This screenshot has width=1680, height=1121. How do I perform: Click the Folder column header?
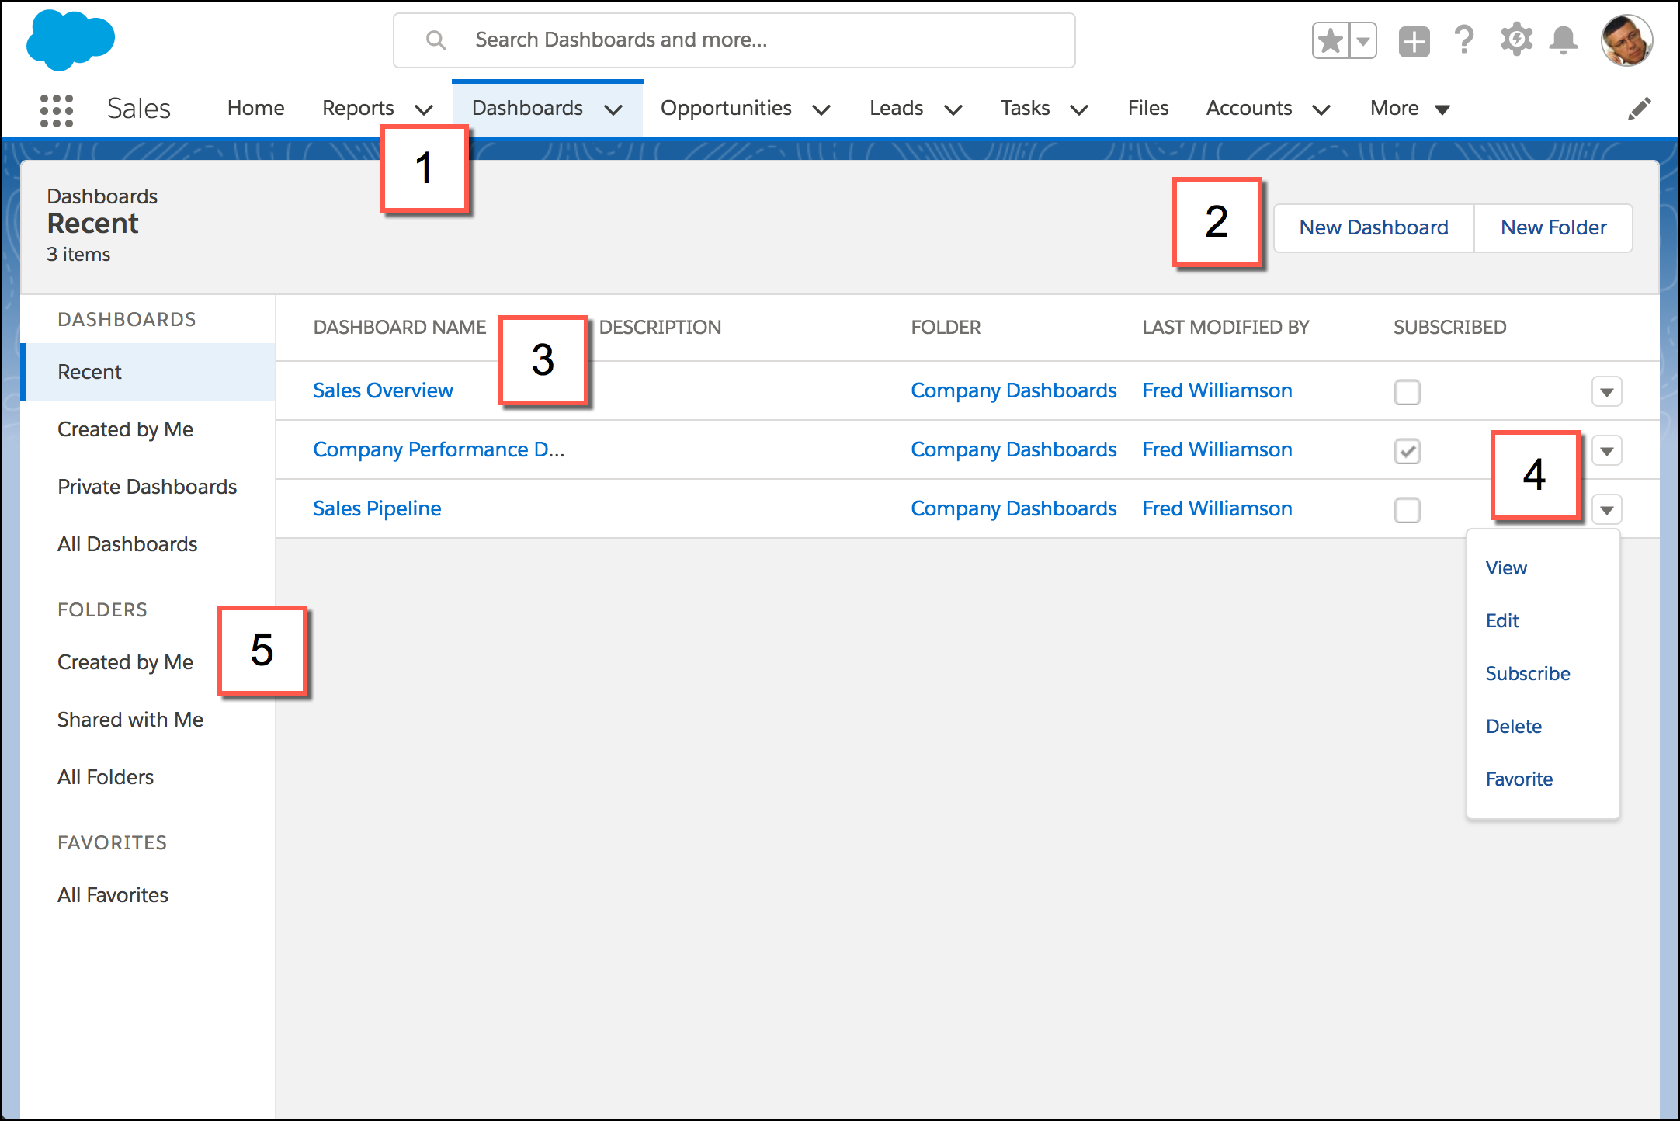[946, 327]
